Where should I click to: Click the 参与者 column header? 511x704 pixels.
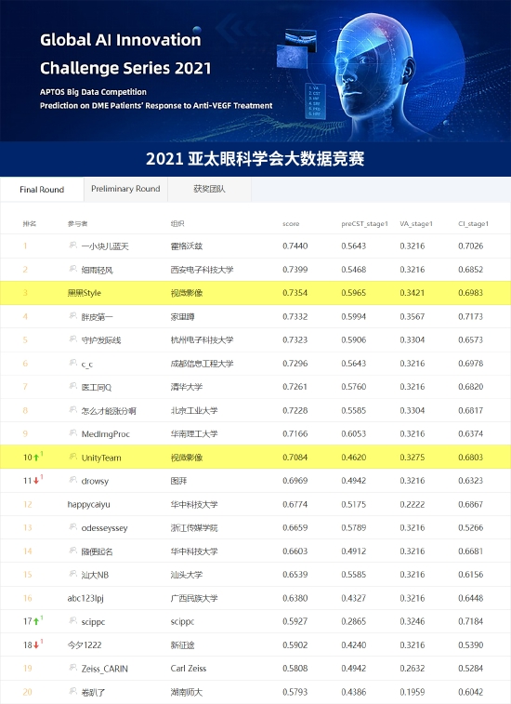(x=78, y=223)
